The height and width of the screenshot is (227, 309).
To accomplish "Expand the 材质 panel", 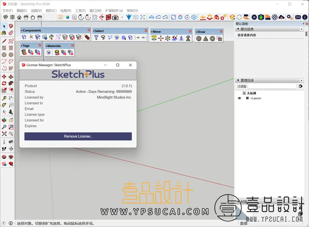I will pyautogui.click(x=238, y=202).
